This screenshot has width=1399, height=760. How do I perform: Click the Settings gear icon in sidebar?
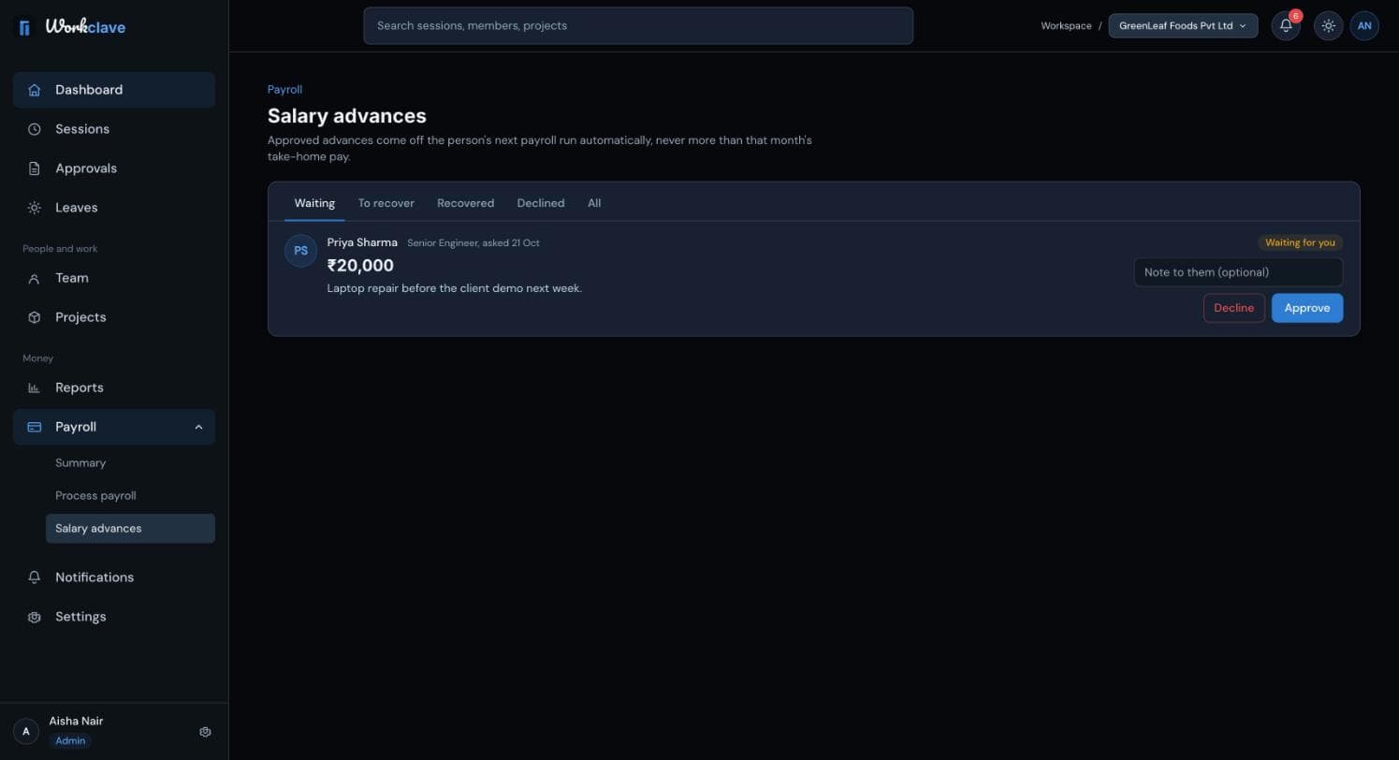tap(35, 617)
